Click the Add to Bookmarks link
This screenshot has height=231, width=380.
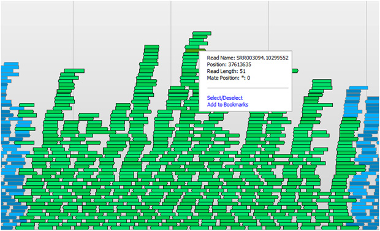(227, 105)
